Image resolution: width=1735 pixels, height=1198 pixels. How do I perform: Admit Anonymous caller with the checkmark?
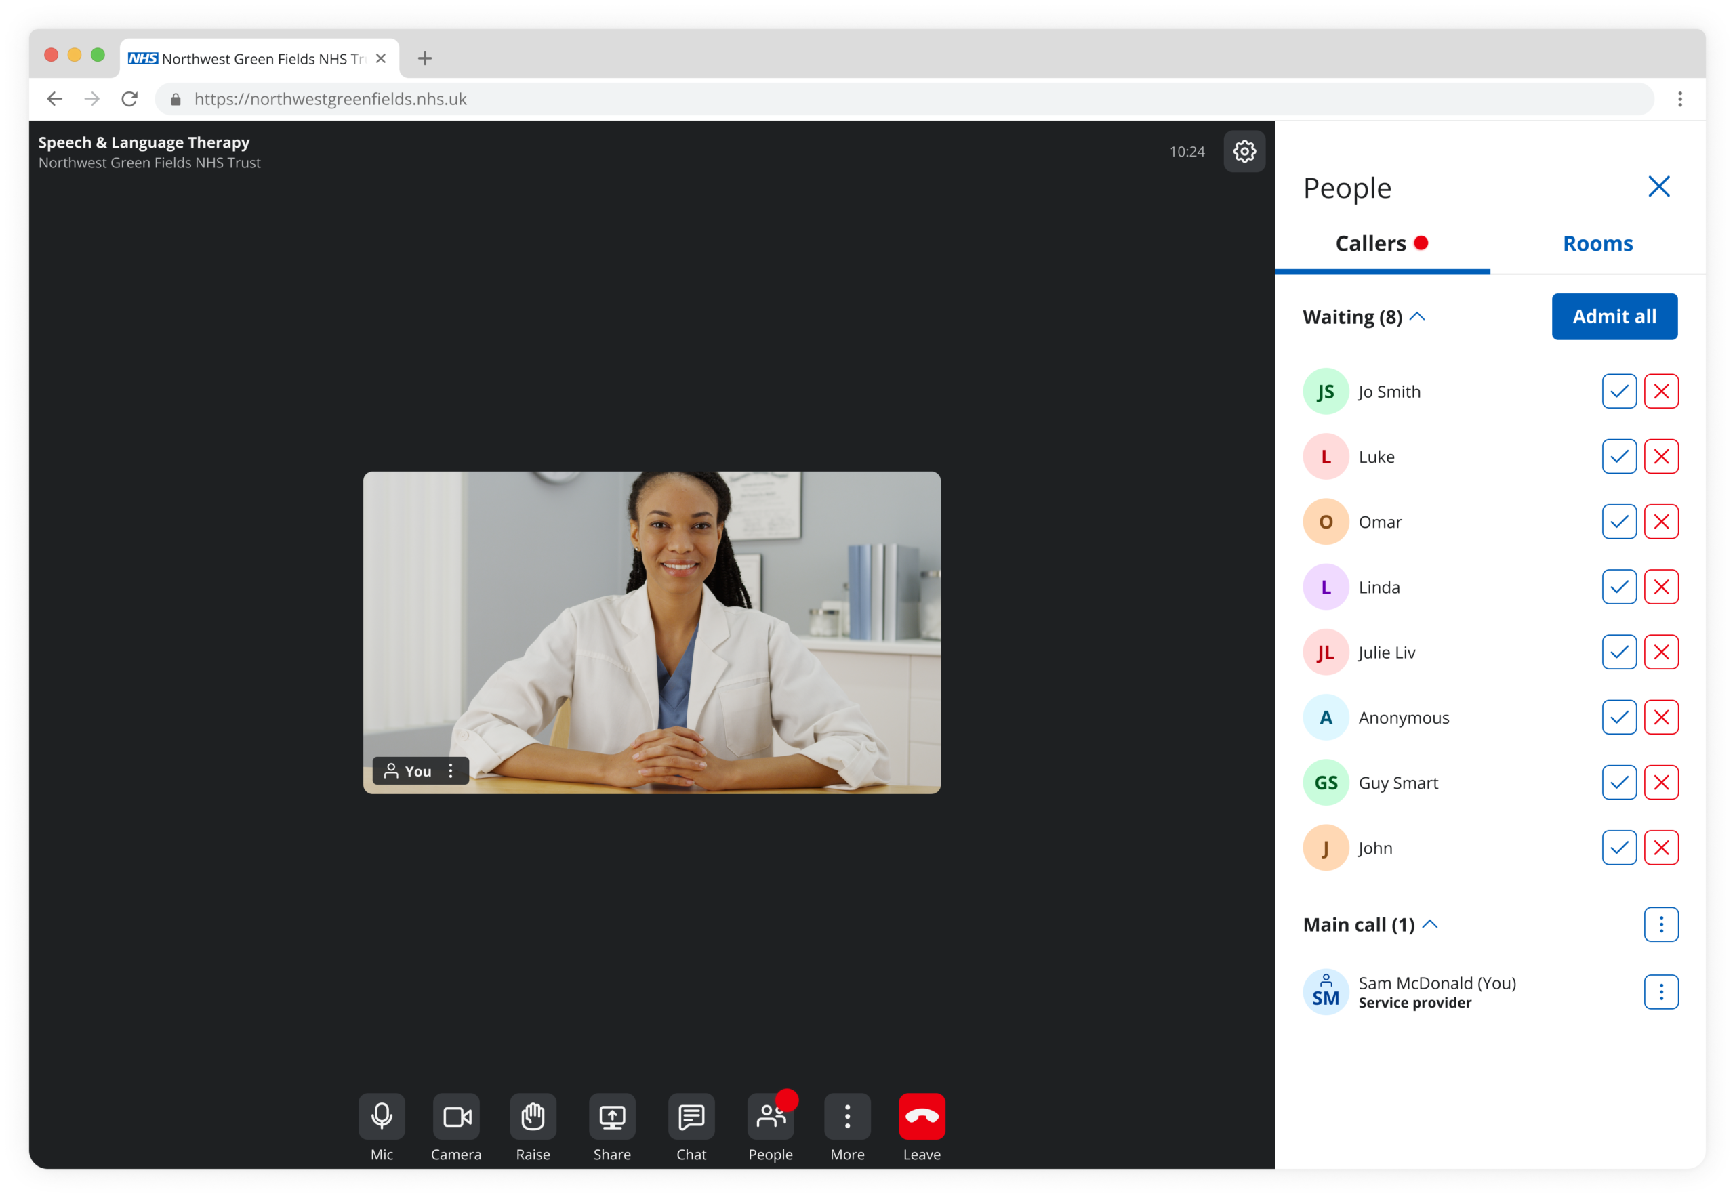1618,718
